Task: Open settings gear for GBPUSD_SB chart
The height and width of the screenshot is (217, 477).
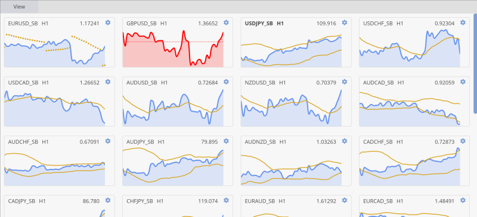Action: [226, 23]
